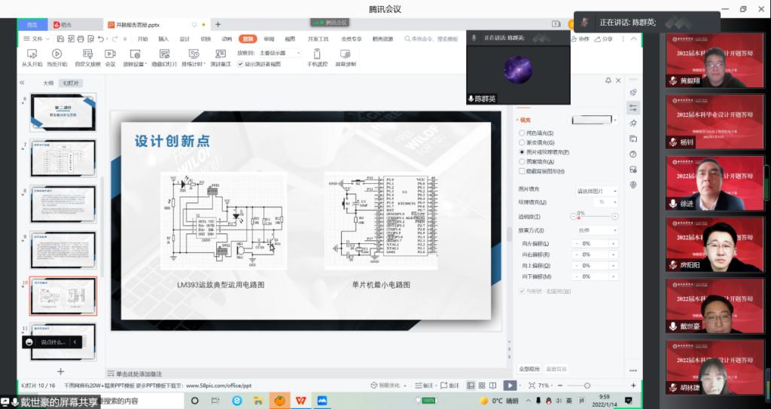Click the save icon in quick access toolbar
This screenshot has height=409, width=771.
pyautogui.click(x=59, y=38)
